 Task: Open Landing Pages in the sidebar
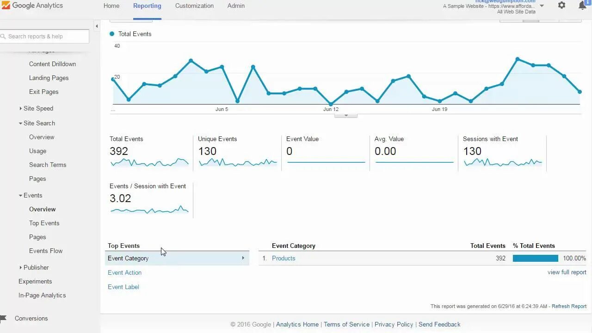[x=49, y=78]
